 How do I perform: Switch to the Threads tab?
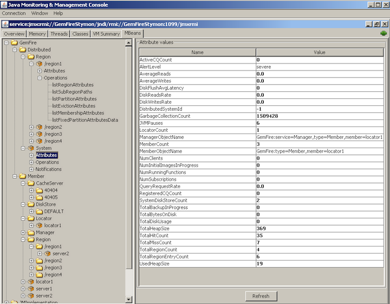[x=59, y=34]
